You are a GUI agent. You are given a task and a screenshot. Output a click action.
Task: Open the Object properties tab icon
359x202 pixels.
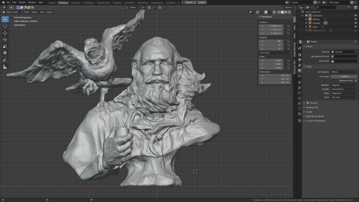point(300,83)
